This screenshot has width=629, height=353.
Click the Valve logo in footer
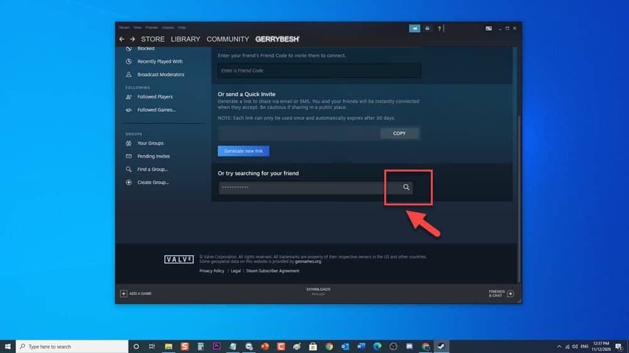point(179,259)
